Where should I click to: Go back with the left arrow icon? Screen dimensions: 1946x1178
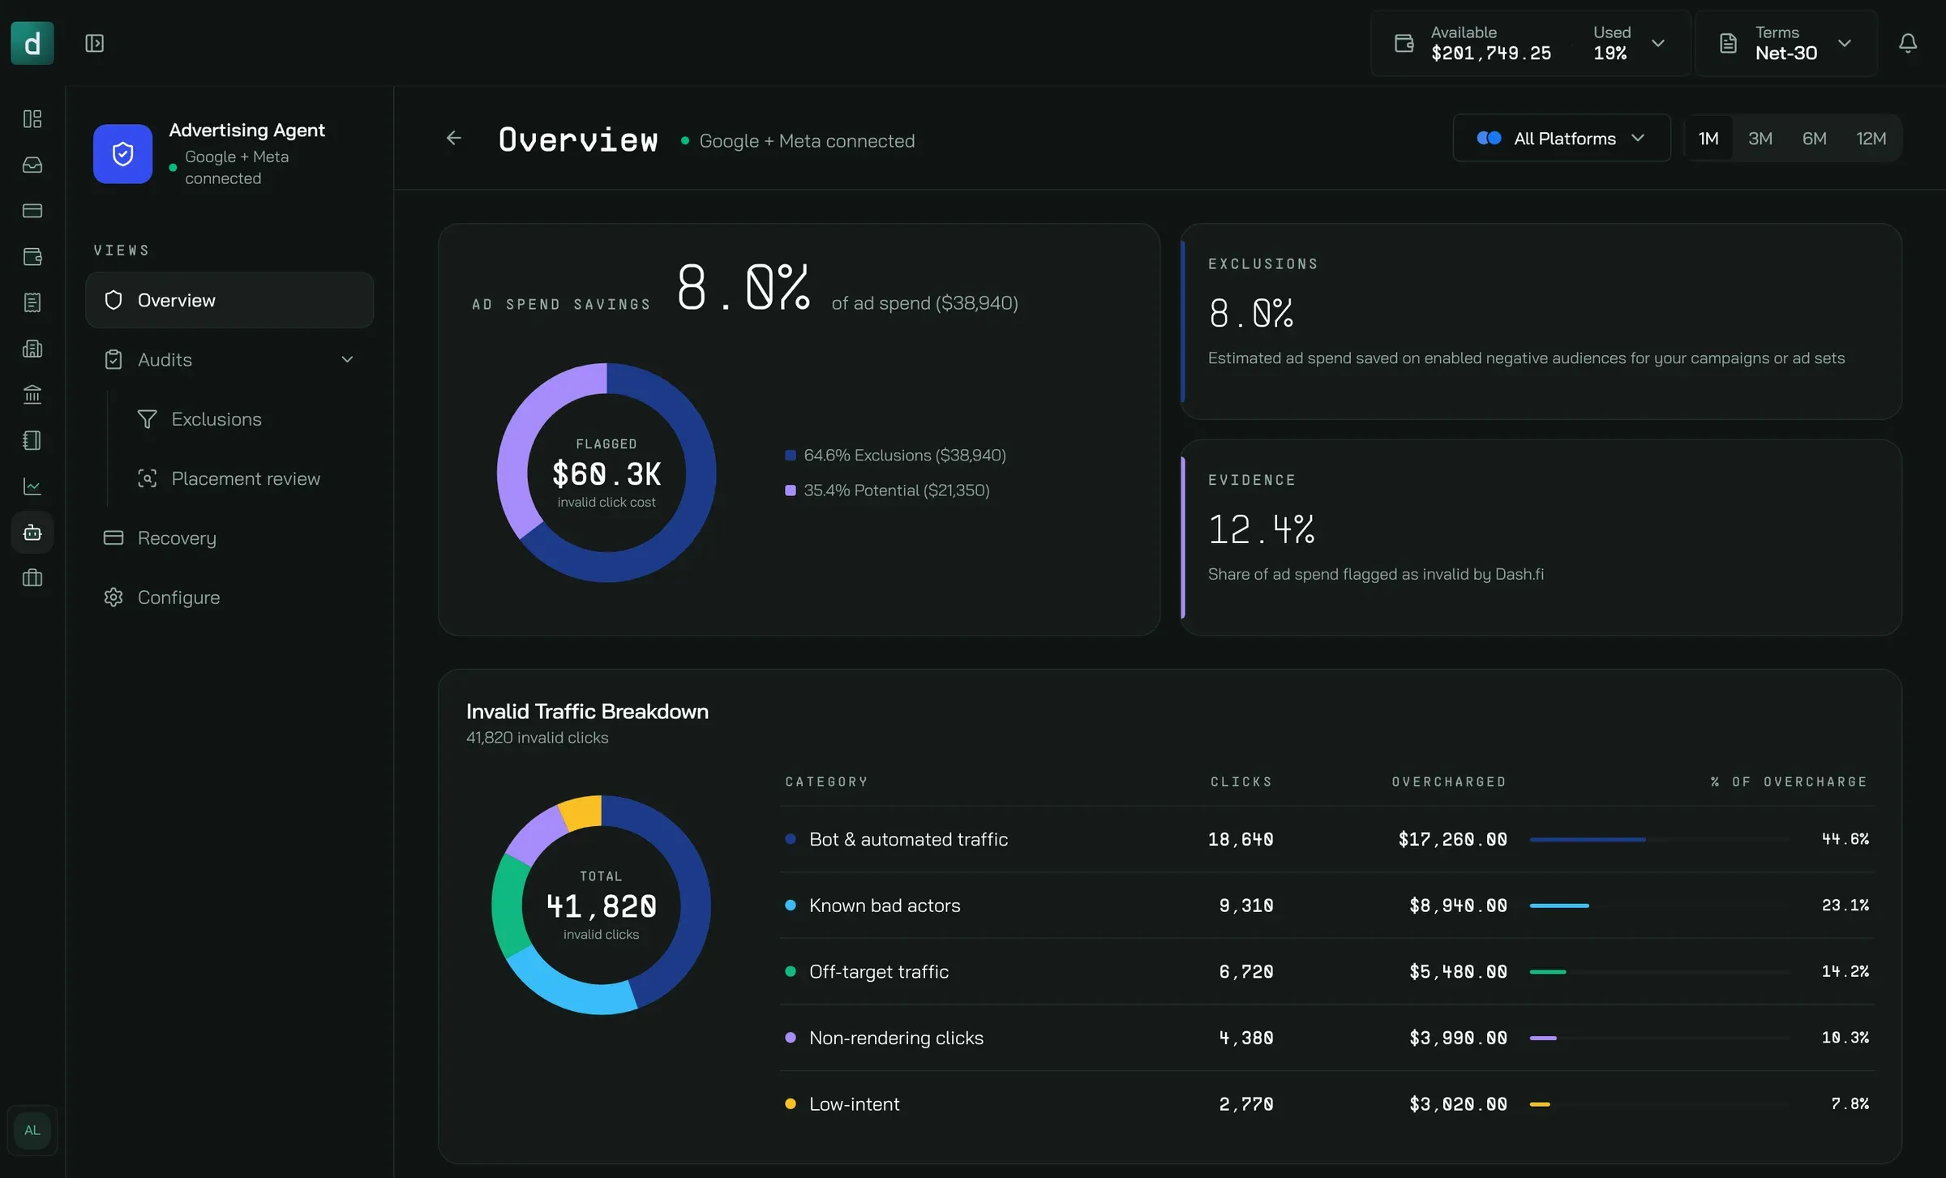(x=454, y=139)
